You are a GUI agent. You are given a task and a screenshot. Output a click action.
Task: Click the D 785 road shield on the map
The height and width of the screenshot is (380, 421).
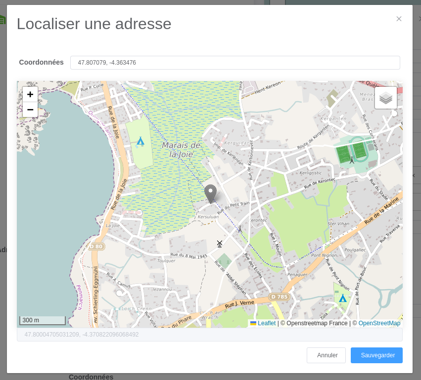280,297
